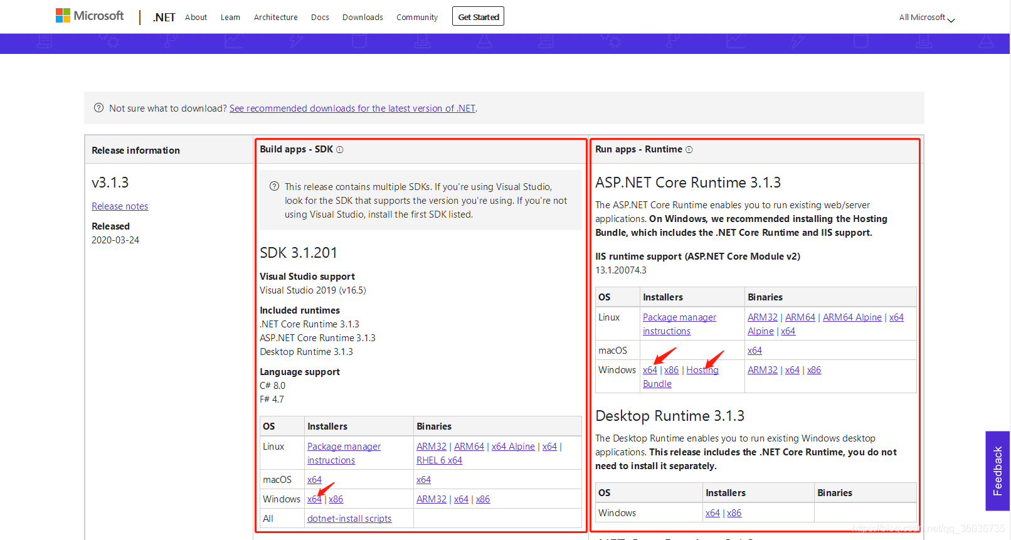Screen dimensions: 1011x540
Task: Open recommended downloads for latest .NET link
Action: (352, 109)
